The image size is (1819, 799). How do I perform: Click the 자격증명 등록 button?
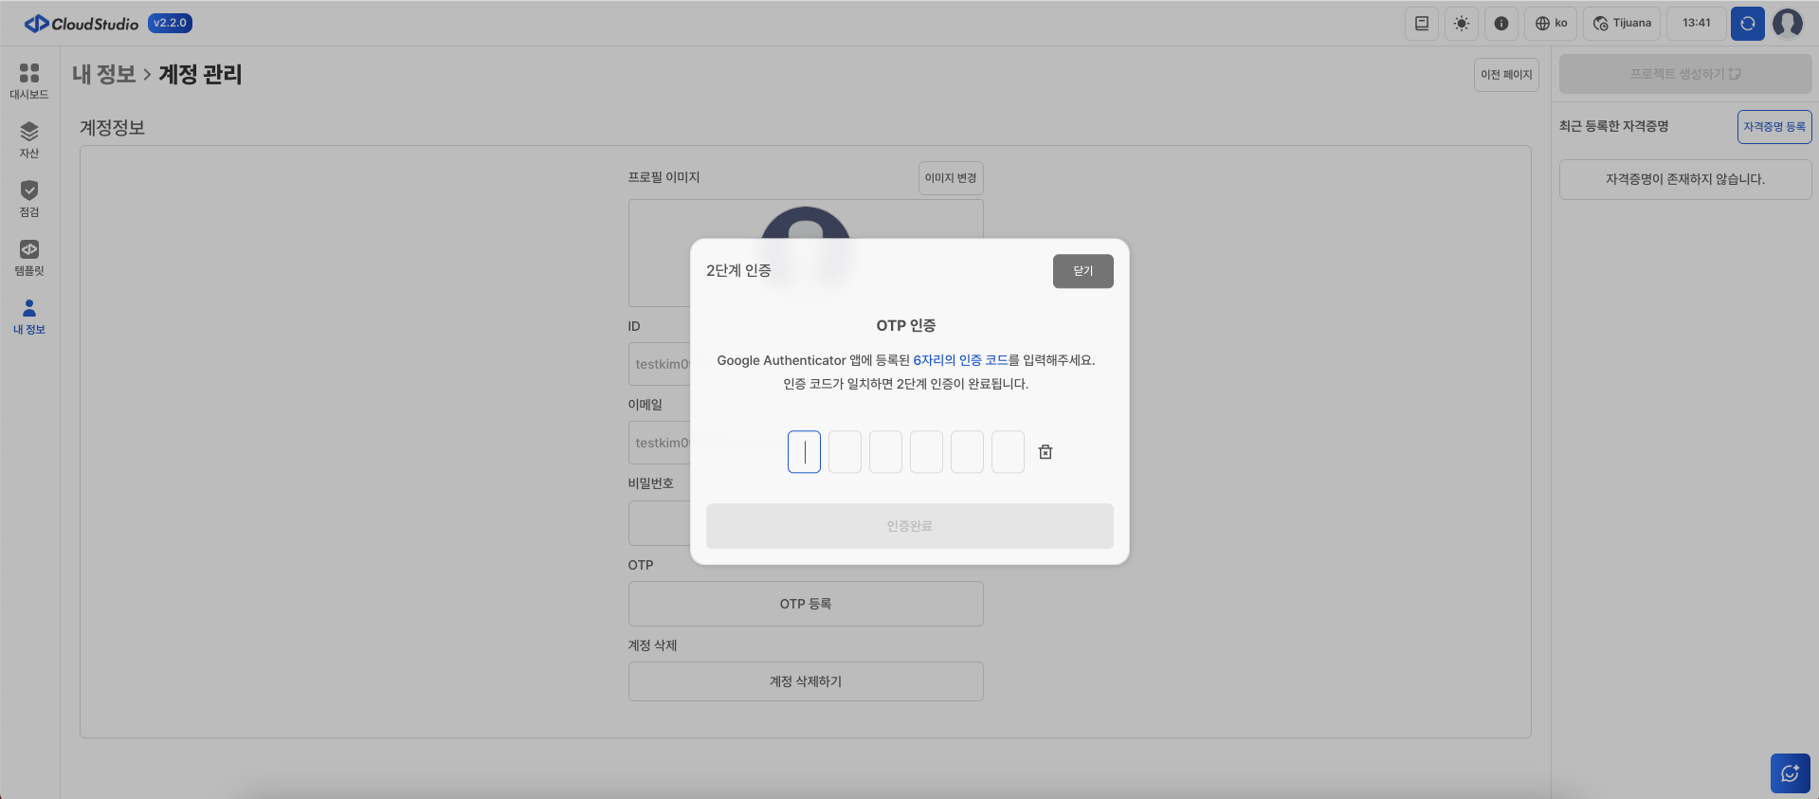point(1774,127)
